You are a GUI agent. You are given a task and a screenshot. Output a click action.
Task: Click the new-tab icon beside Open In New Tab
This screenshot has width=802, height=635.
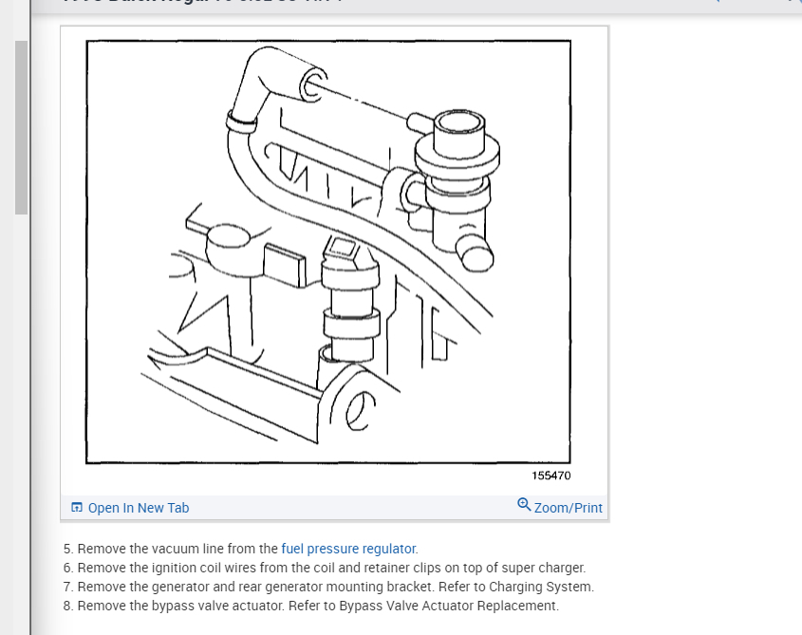point(77,507)
